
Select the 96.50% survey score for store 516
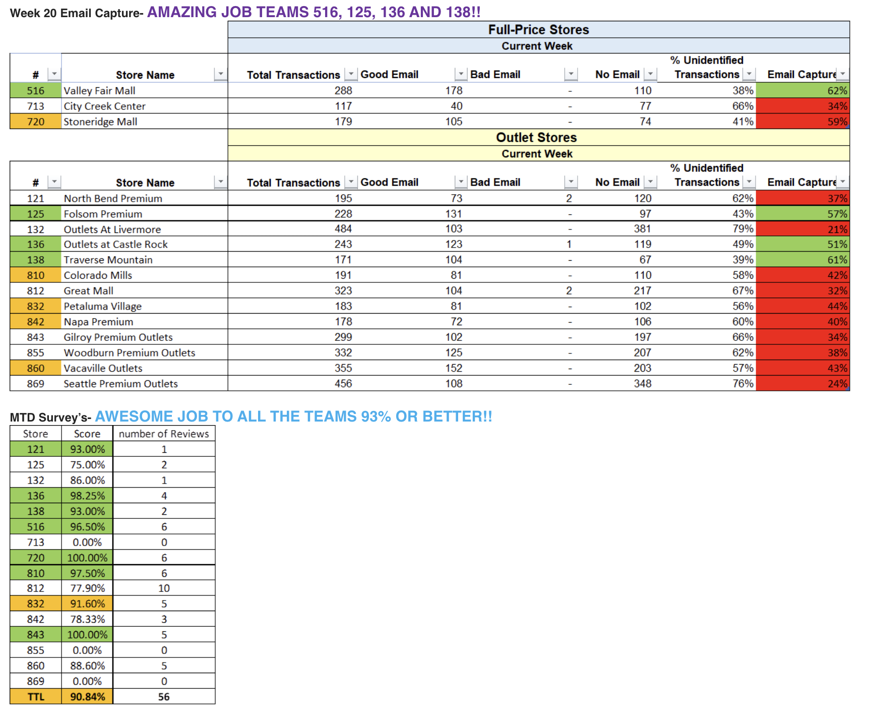pyautogui.click(x=87, y=526)
